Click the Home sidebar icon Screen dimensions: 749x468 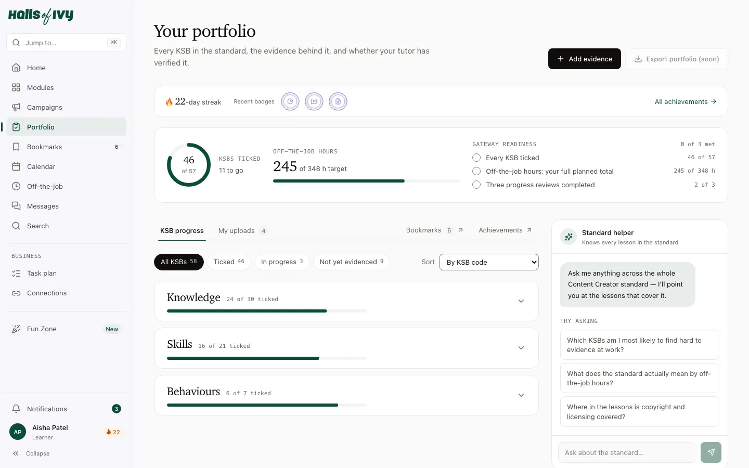coord(16,68)
